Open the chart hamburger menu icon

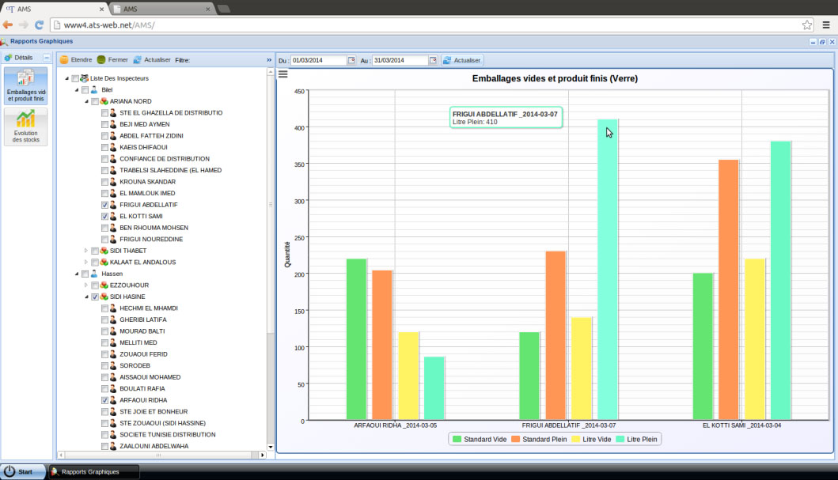pos(282,74)
